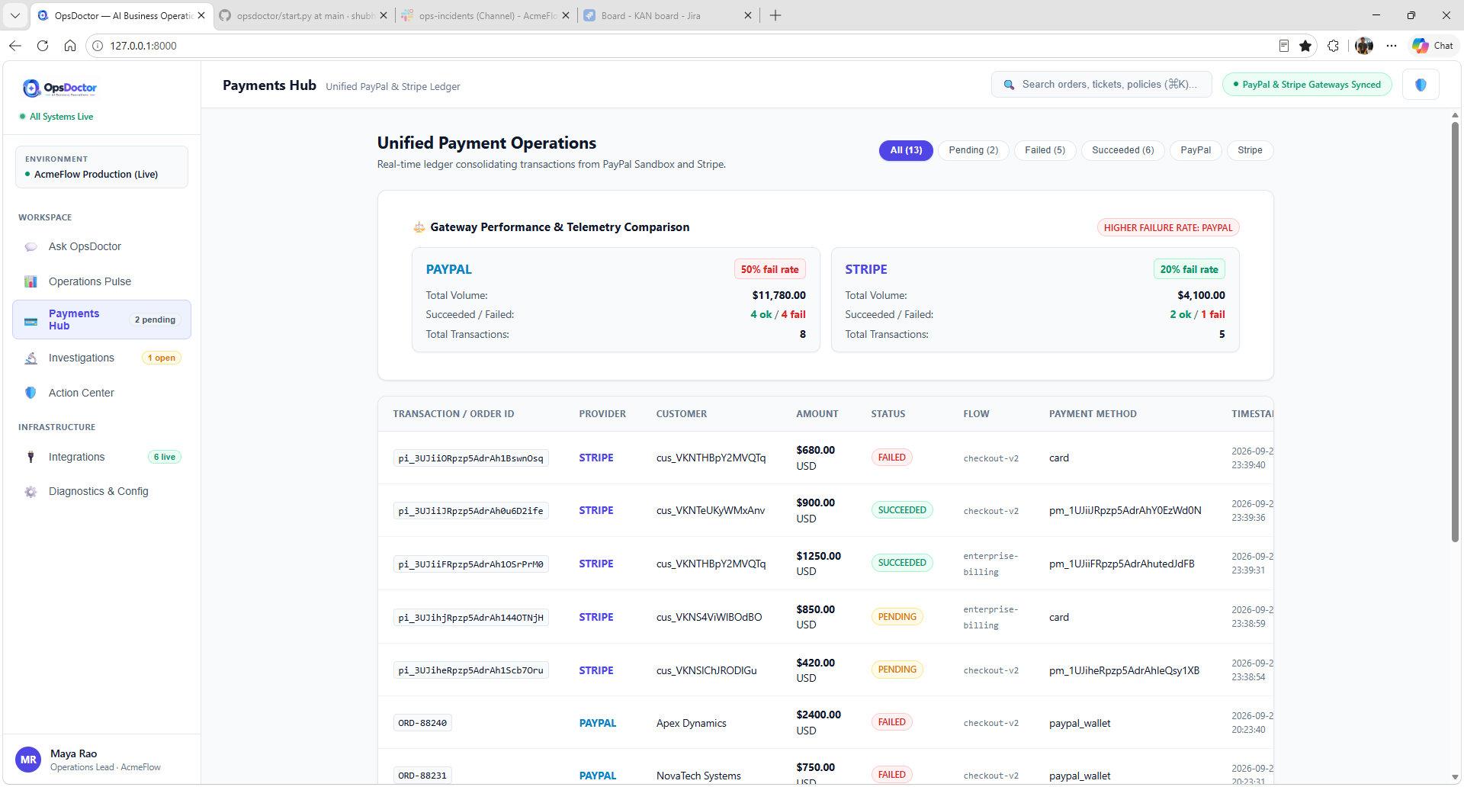Click the HIGHER FAILURE RATE: PAYPAL badge
The height and width of the screenshot is (787, 1464).
(1168, 227)
